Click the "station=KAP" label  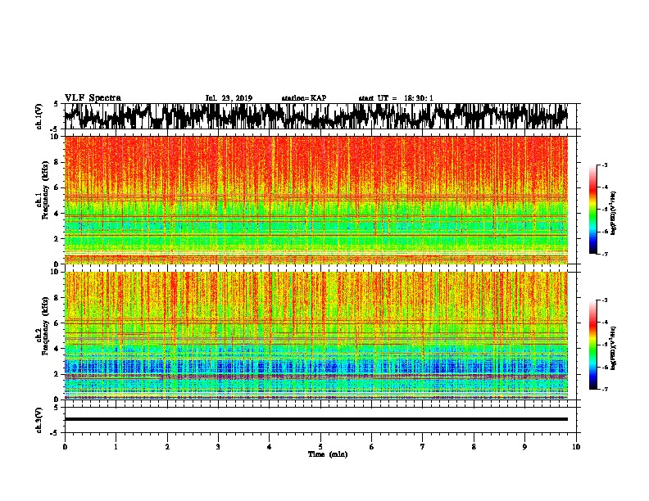[304, 98]
